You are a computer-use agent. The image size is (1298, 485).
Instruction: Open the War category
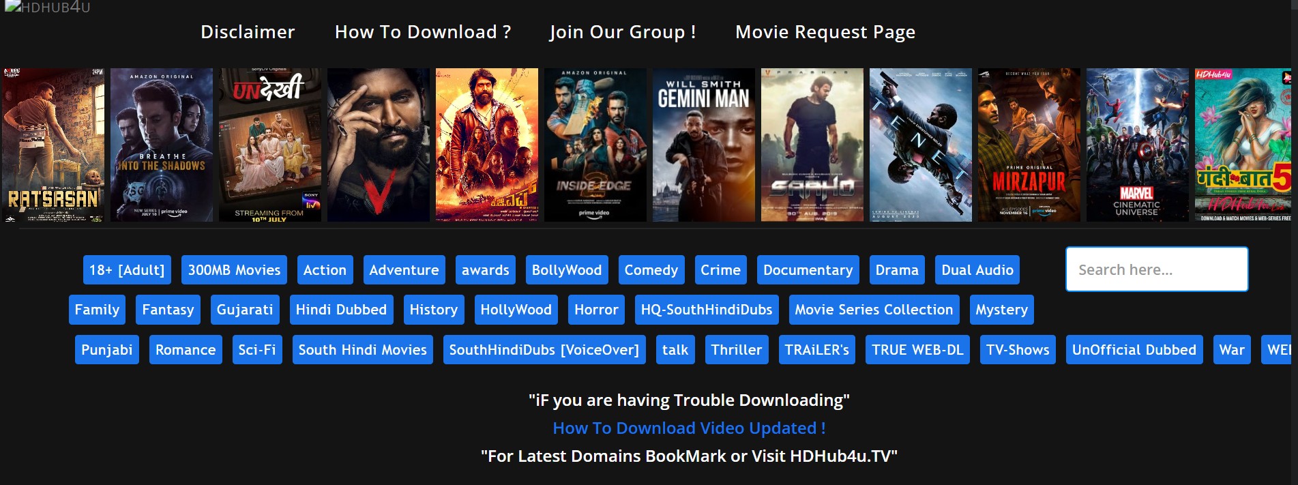pyautogui.click(x=1232, y=350)
